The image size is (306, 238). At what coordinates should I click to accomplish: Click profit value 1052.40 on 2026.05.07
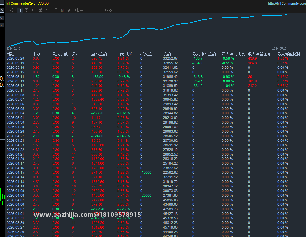click(98, 99)
